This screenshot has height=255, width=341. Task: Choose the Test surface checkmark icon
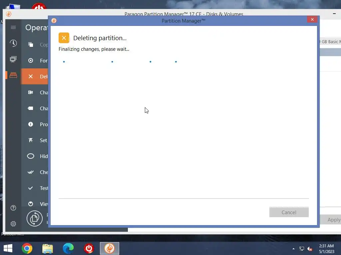pyautogui.click(x=31, y=188)
